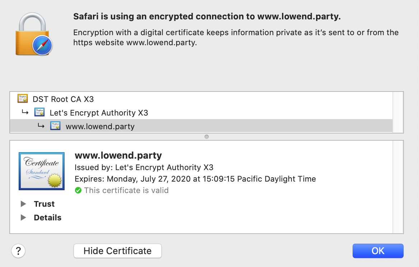The image size is (419, 267).
Task: Click the arrow before www.lowend.party row
Action: (x=41, y=125)
